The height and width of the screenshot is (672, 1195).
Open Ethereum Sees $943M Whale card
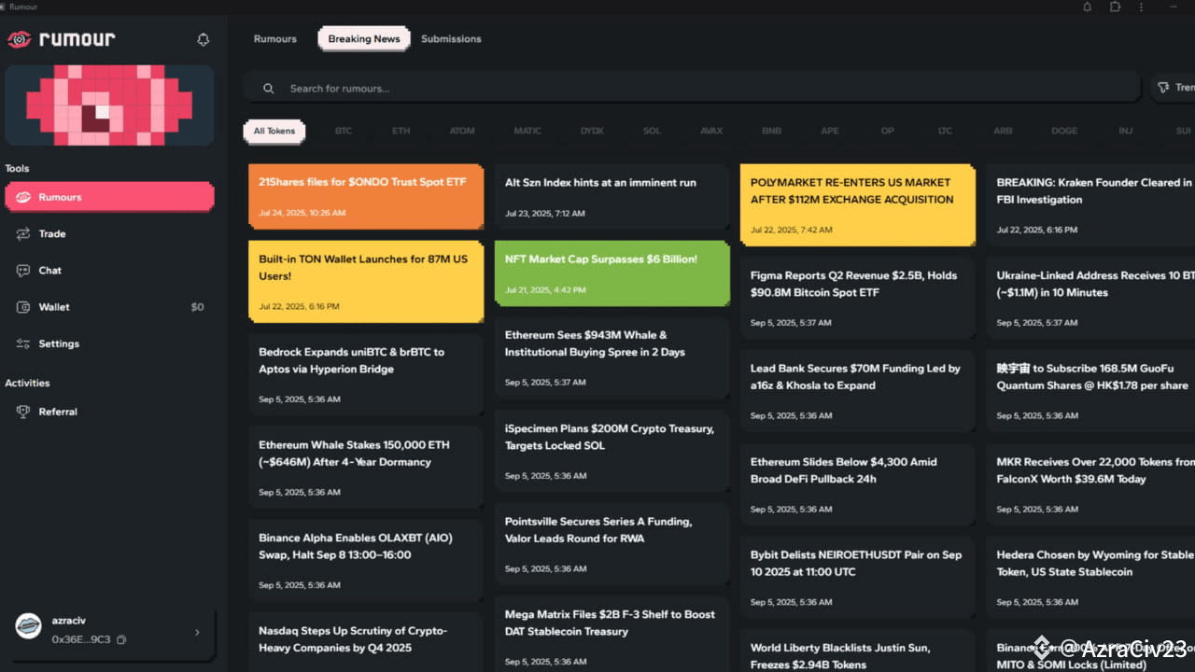click(612, 357)
